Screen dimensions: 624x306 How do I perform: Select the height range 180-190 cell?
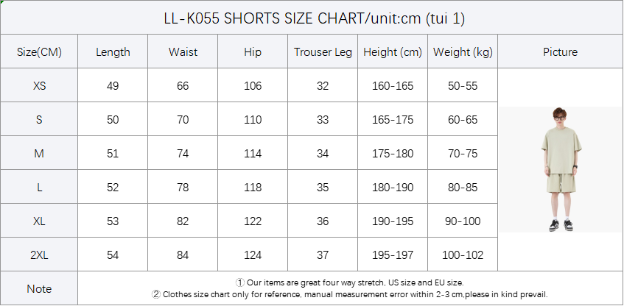click(393, 188)
